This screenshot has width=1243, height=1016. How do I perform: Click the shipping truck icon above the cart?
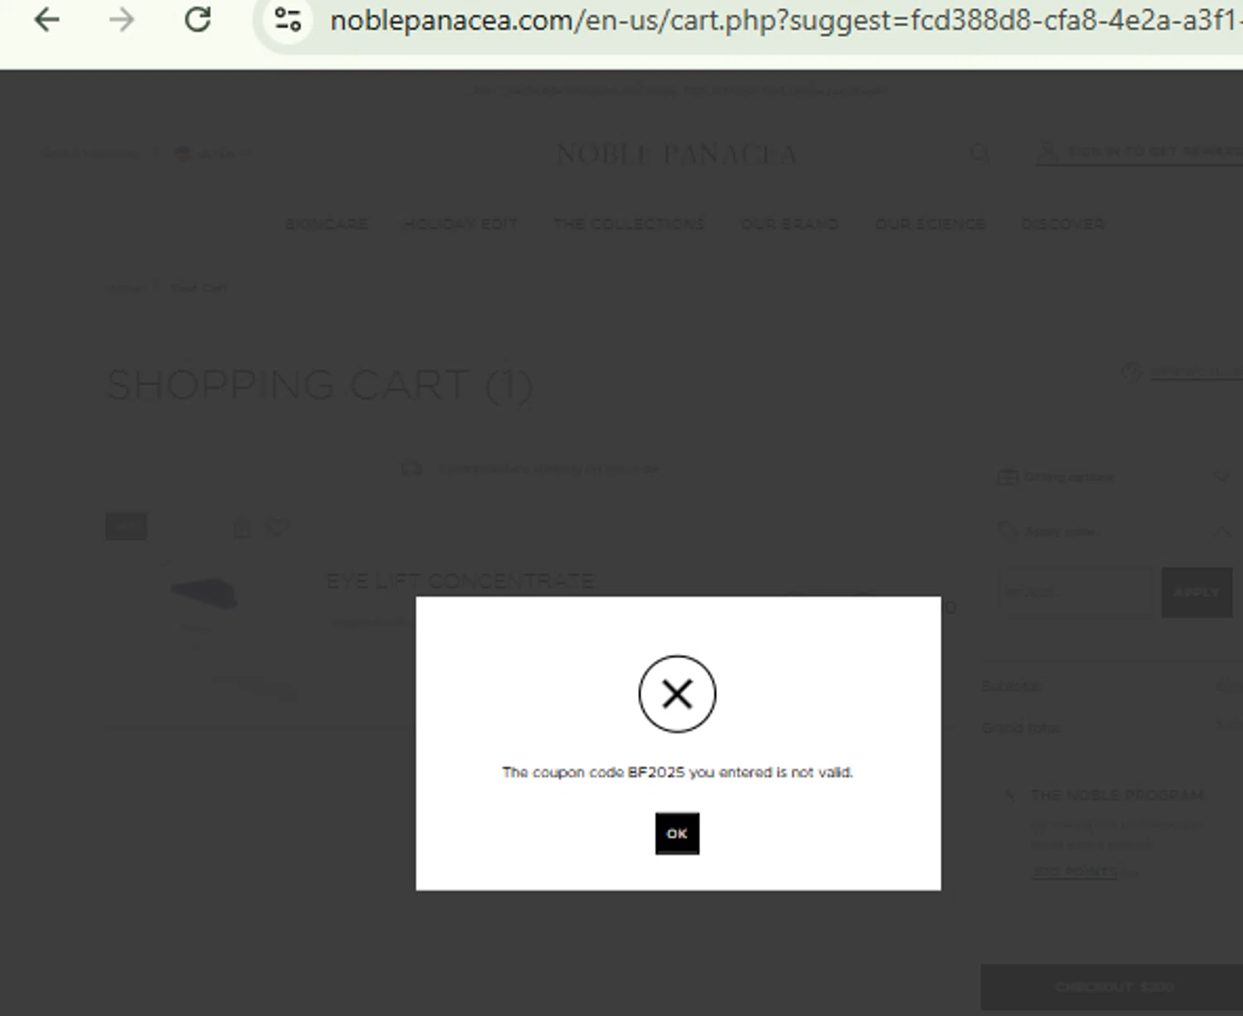412,469
